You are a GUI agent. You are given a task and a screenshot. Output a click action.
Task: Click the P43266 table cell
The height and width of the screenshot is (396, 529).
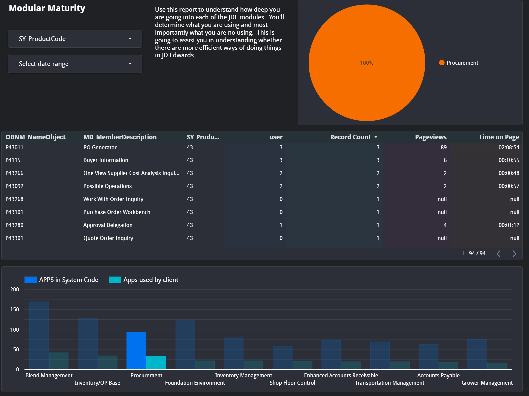pyautogui.click(x=14, y=173)
